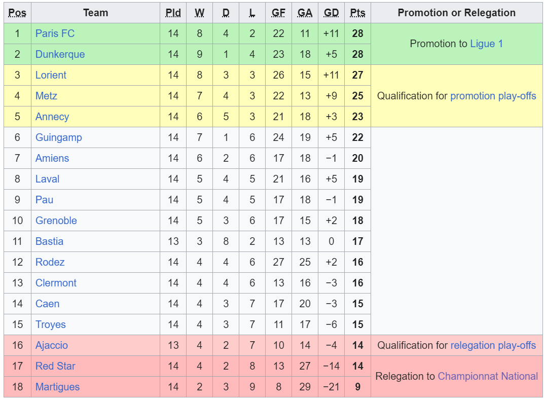Open the Clermont team link
This screenshot has width=544, height=399.
pos(56,283)
